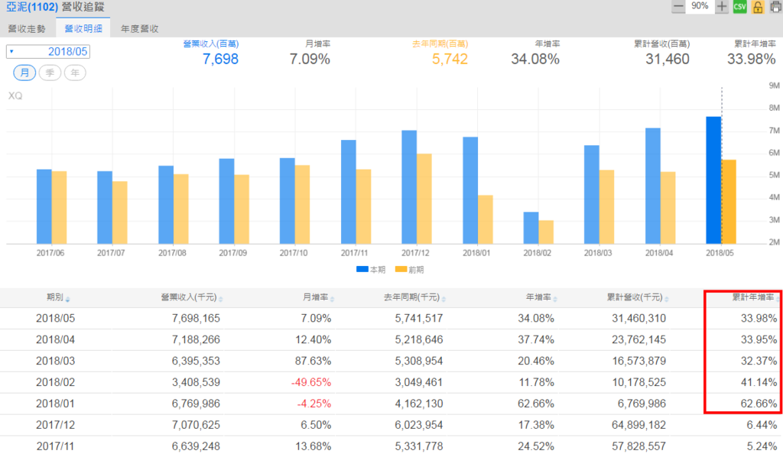This screenshot has height=454, width=783.
Task: Select the 2018/04 table row period
Action: [x=55, y=340]
